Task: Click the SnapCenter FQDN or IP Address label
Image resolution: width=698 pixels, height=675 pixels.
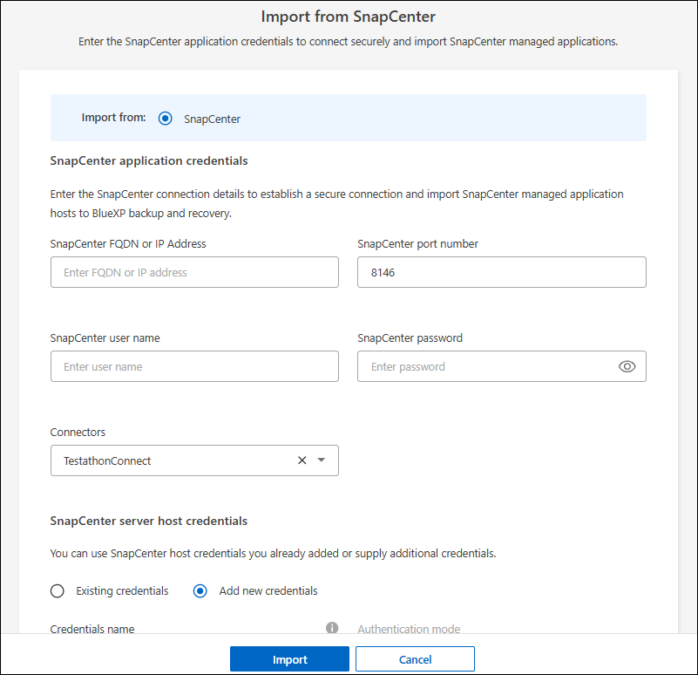Action: (x=128, y=244)
